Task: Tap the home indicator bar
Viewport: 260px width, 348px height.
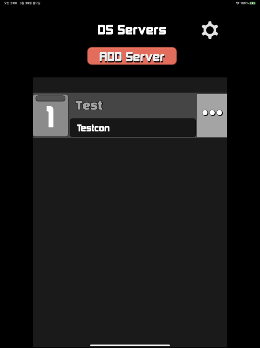Action: point(130,345)
